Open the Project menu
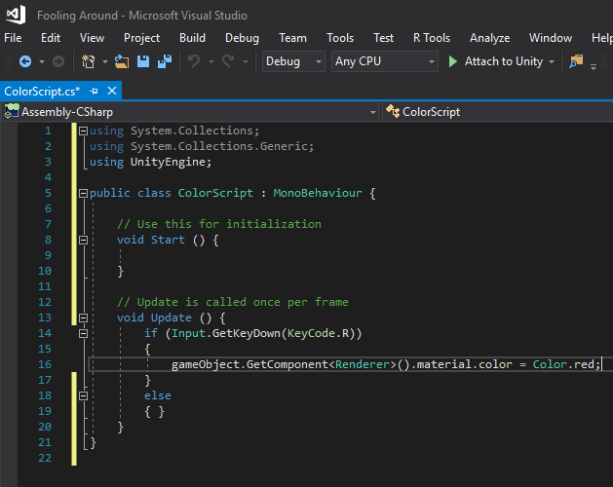Image resolution: width=613 pixels, height=487 pixels. tap(141, 38)
